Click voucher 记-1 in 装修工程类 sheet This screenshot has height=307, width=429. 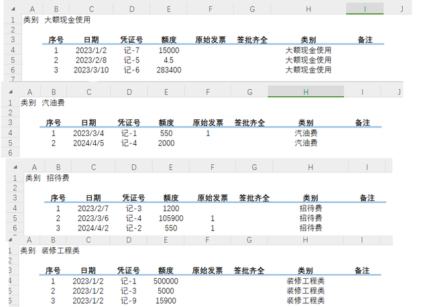pyautogui.click(x=128, y=281)
